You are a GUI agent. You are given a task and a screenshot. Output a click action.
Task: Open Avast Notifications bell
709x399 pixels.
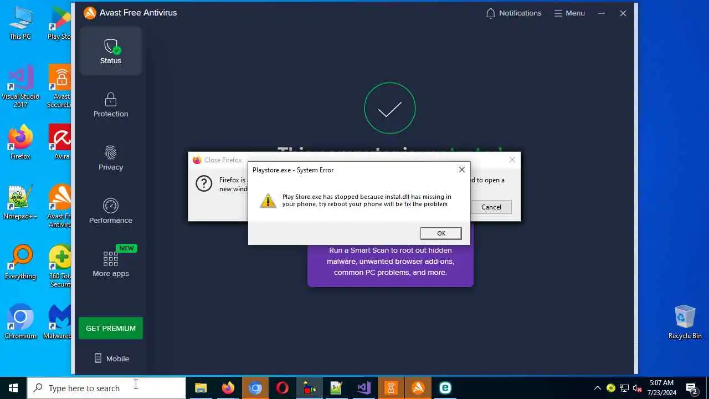513,13
